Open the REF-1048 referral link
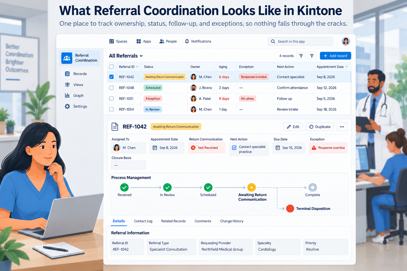 (x=126, y=88)
